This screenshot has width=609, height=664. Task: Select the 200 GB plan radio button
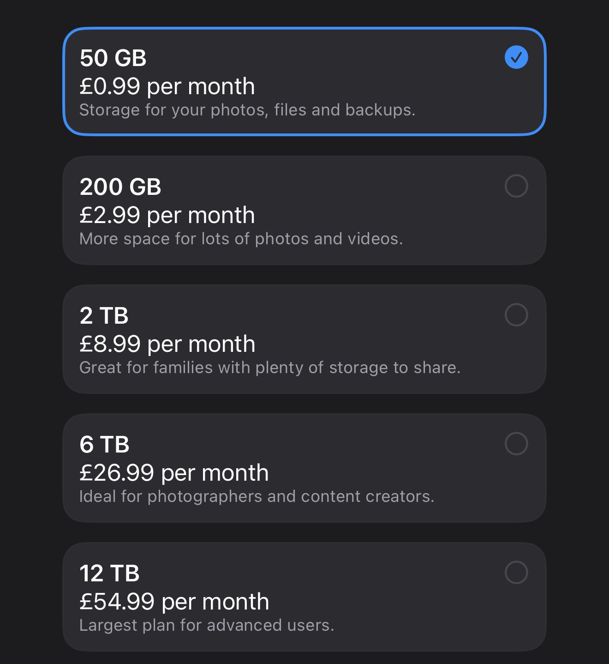[516, 186]
